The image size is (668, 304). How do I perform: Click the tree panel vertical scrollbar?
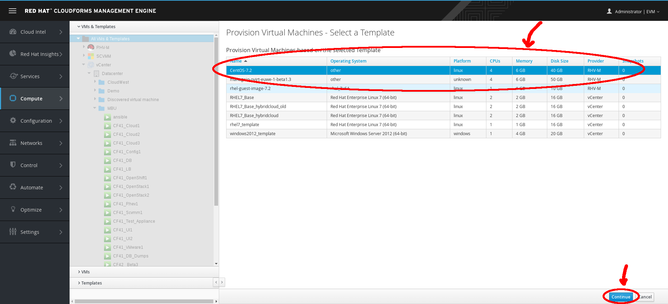pos(216,122)
